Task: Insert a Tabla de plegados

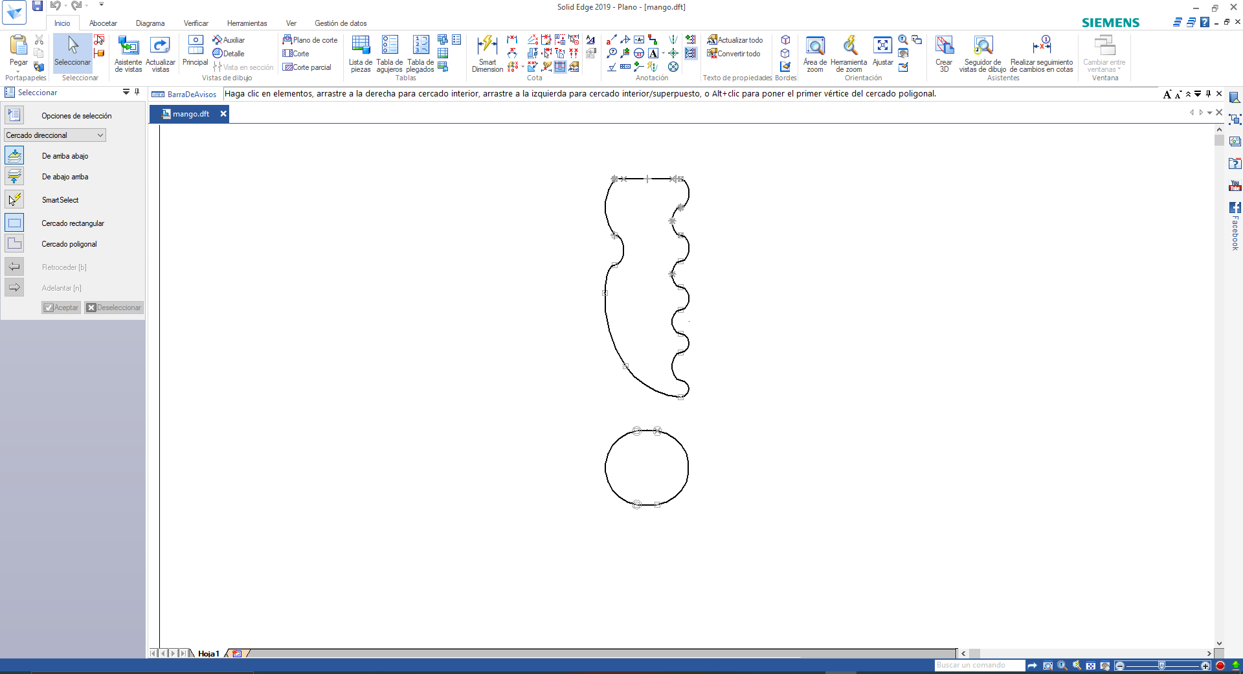Action: click(420, 54)
